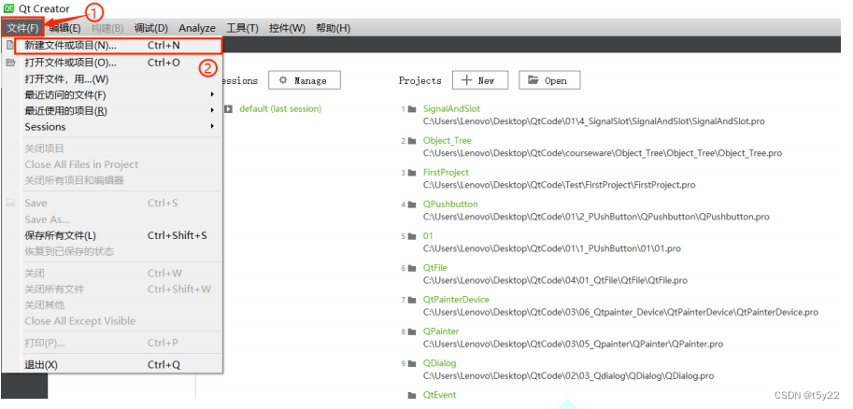Open the 编辑(E) menu
Image resolution: width=853 pixels, height=409 pixels.
point(64,28)
